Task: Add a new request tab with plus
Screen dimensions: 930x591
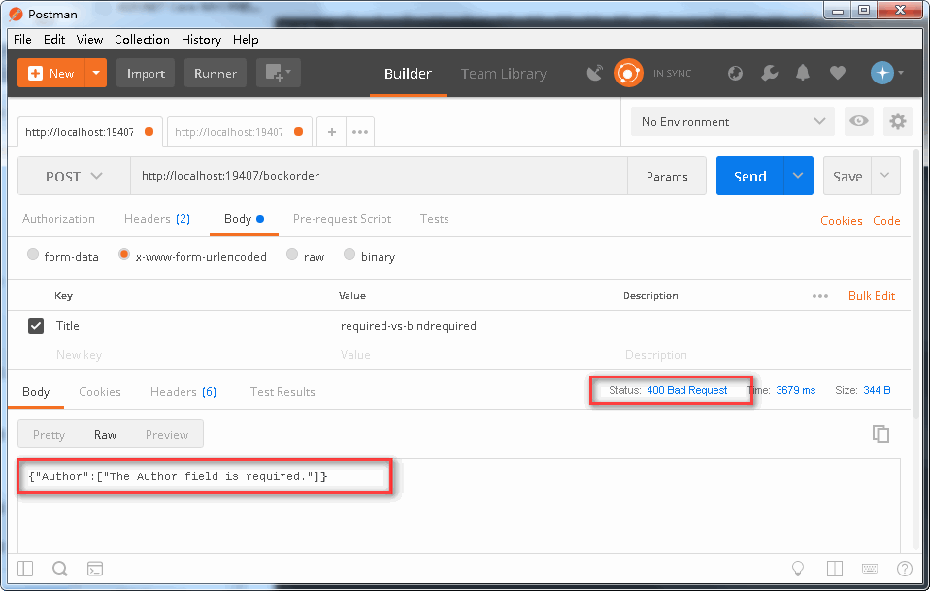Action: click(332, 132)
